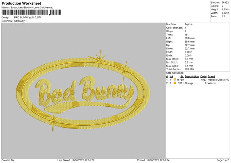
Task: Click the Bad Bunny embroidery preview
Action: coord(84,91)
